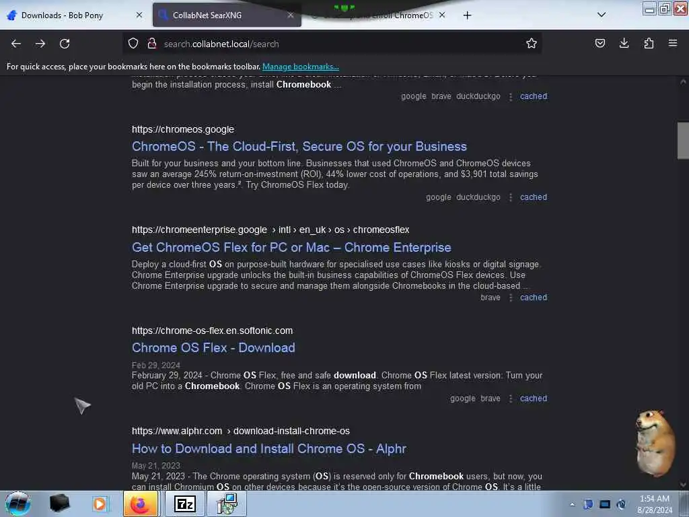Go forward to the next page
Screen dimensions: 689x517
40,44
